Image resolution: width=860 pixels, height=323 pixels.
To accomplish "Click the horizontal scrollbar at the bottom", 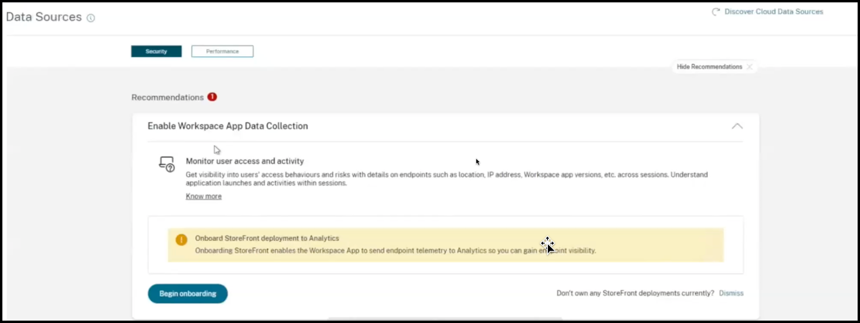I will (445, 318).
